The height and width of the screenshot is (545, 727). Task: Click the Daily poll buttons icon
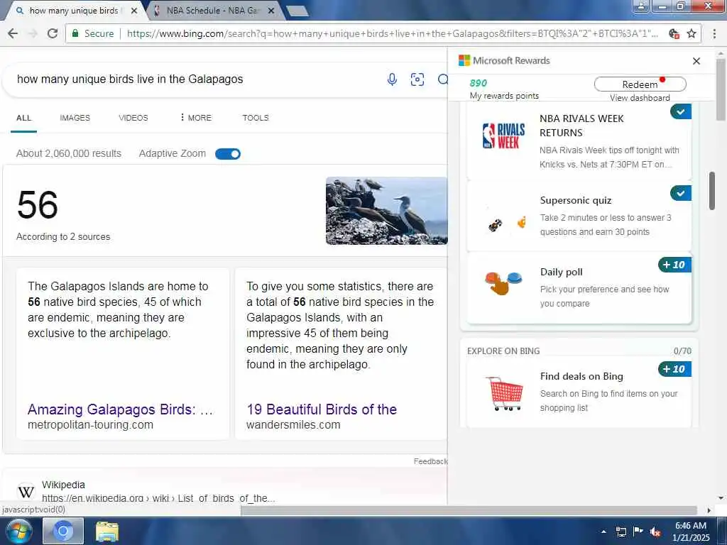pos(503,282)
